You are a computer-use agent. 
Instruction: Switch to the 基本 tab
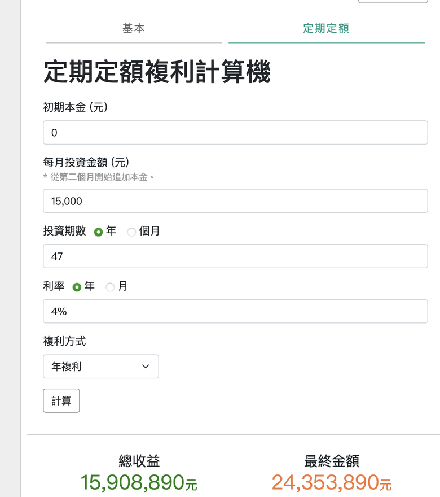[x=134, y=29]
